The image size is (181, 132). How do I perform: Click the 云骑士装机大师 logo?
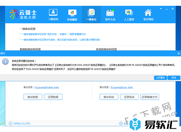(x=23, y=14)
